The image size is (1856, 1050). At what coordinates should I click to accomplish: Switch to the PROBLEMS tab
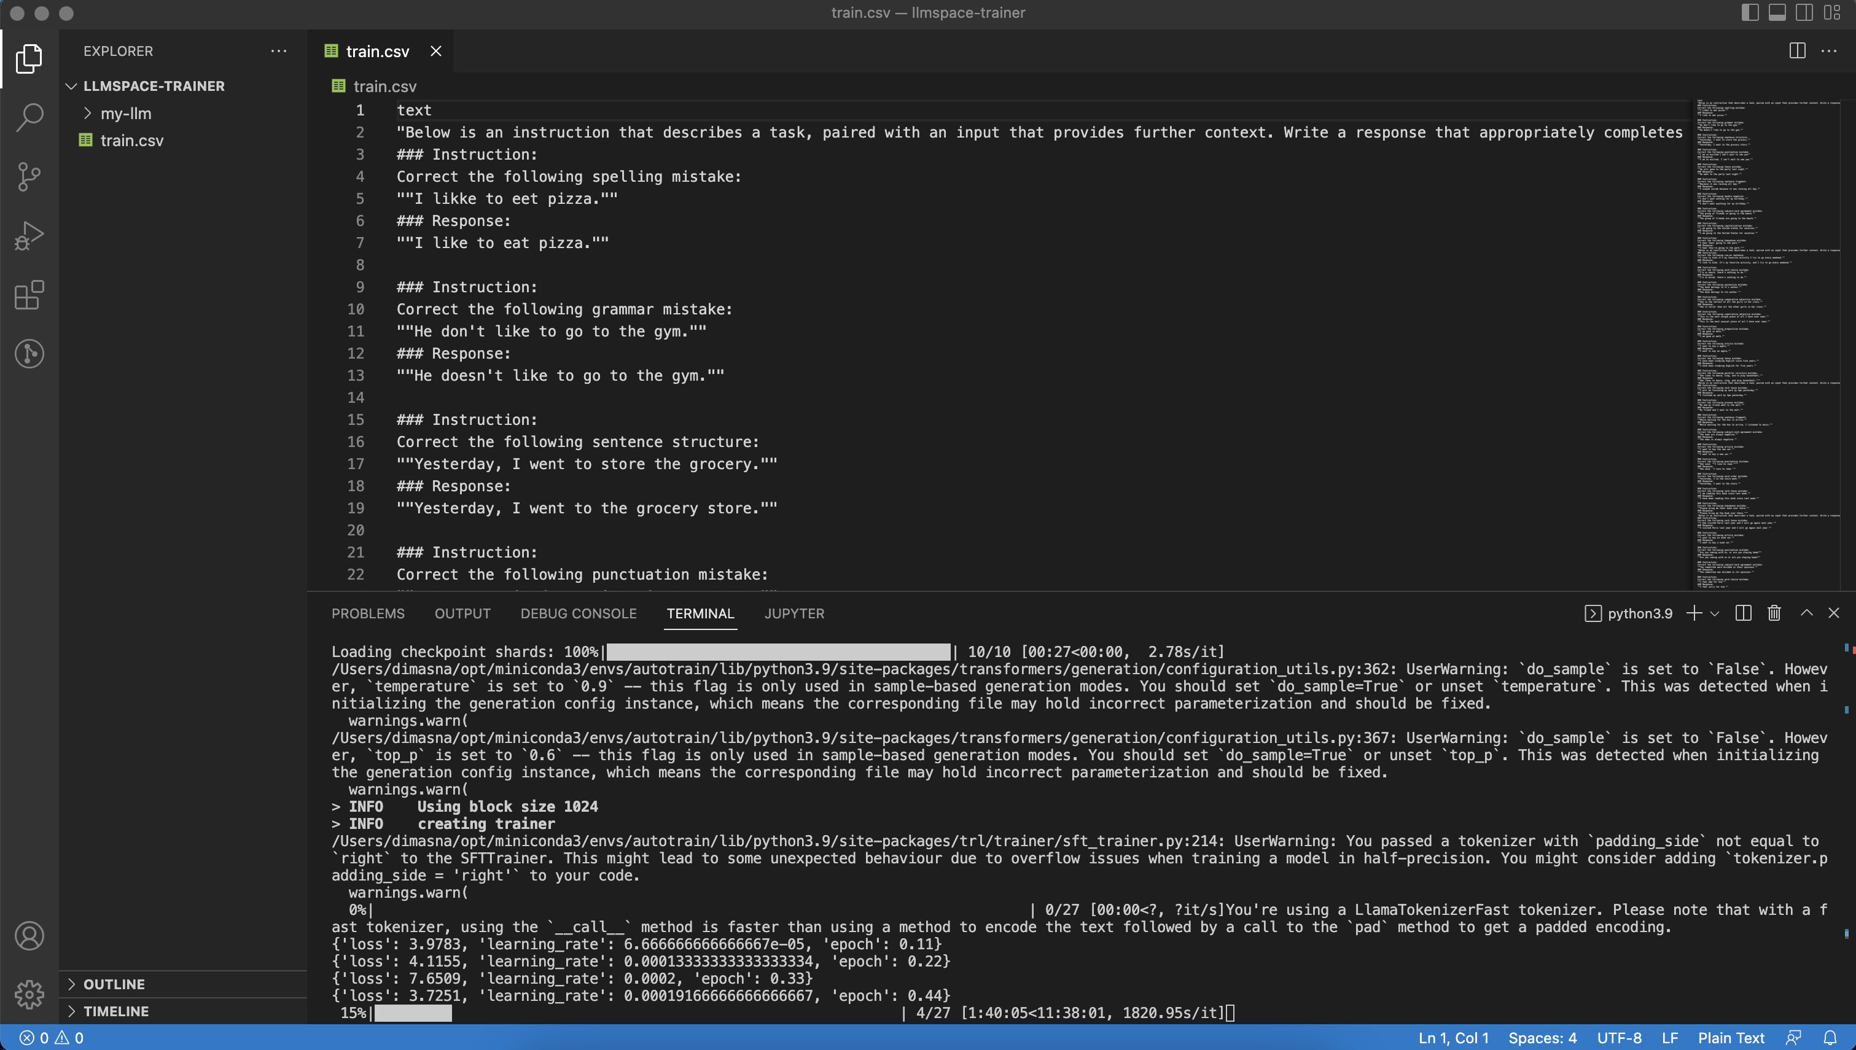coord(368,613)
